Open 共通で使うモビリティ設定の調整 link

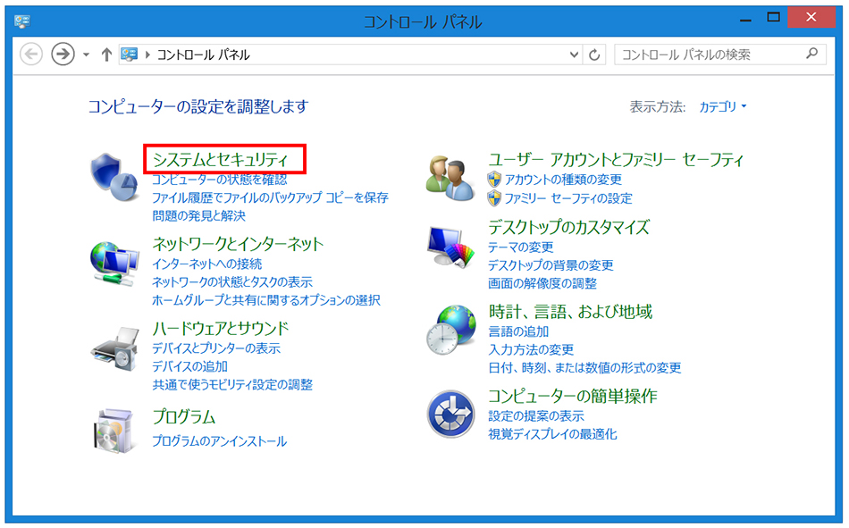tap(232, 384)
